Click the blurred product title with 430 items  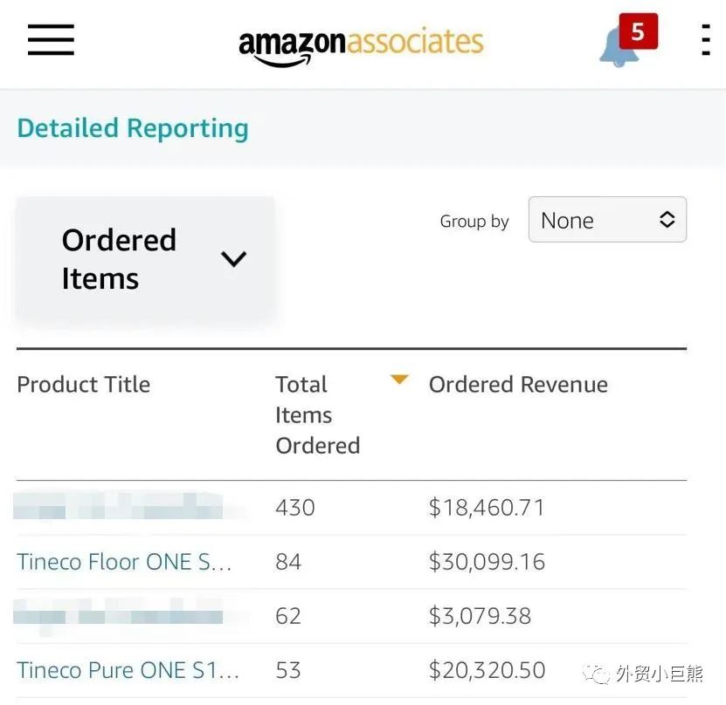click(118, 507)
